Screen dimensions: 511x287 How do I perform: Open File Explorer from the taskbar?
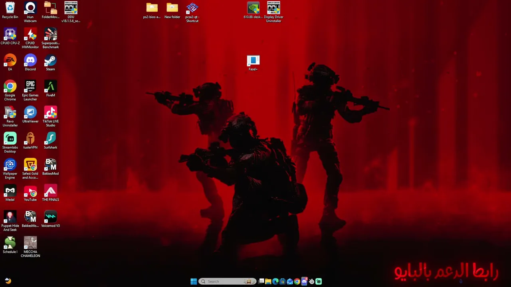(x=268, y=281)
